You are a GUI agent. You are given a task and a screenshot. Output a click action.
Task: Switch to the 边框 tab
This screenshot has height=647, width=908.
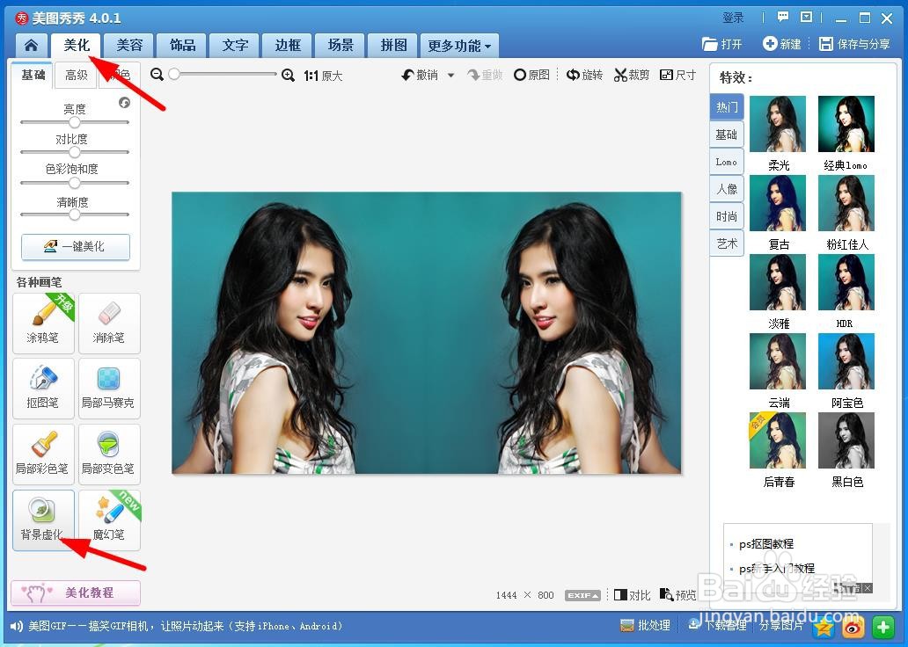point(288,45)
